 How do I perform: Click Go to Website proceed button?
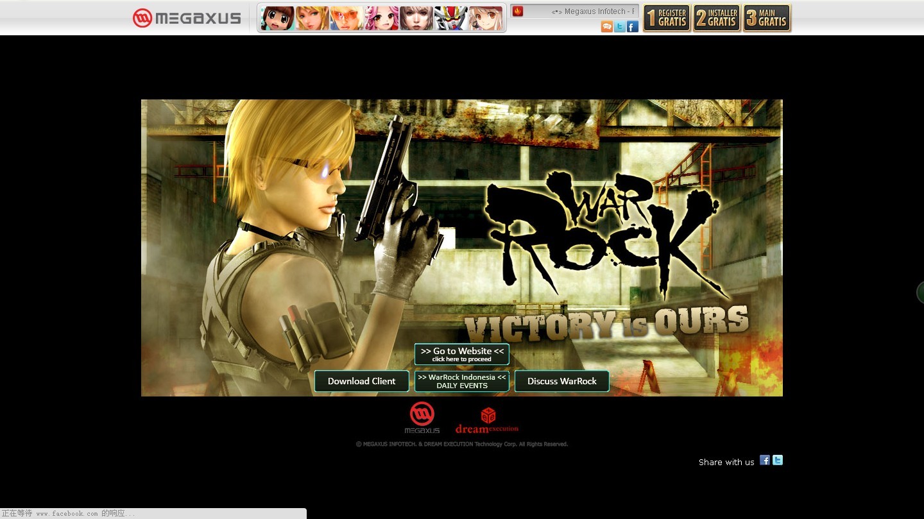point(462,354)
